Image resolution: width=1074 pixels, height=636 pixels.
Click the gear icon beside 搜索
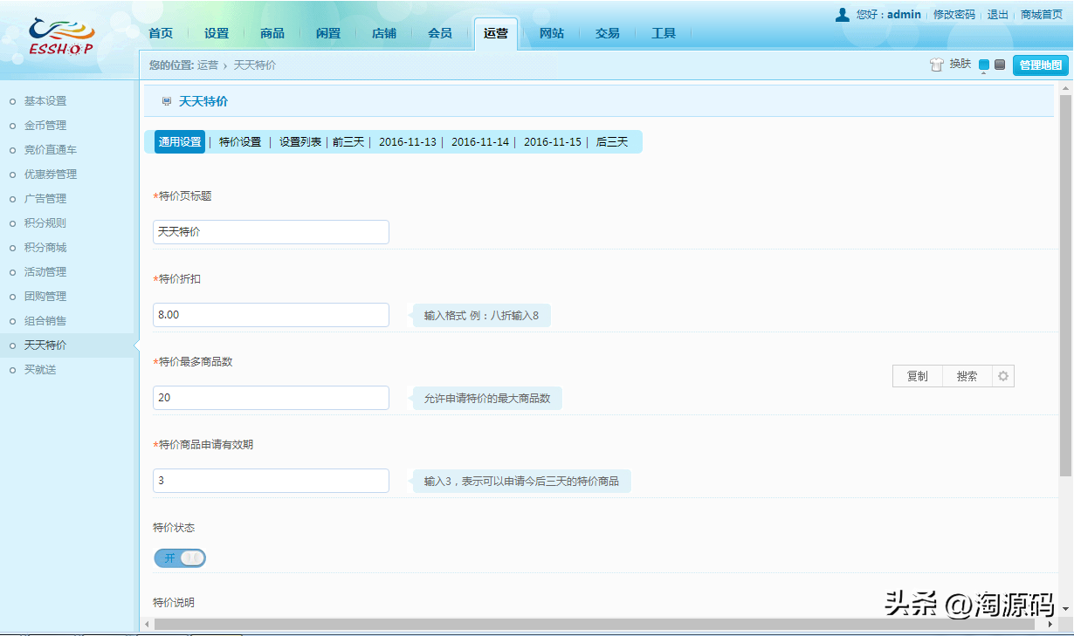[1003, 376]
